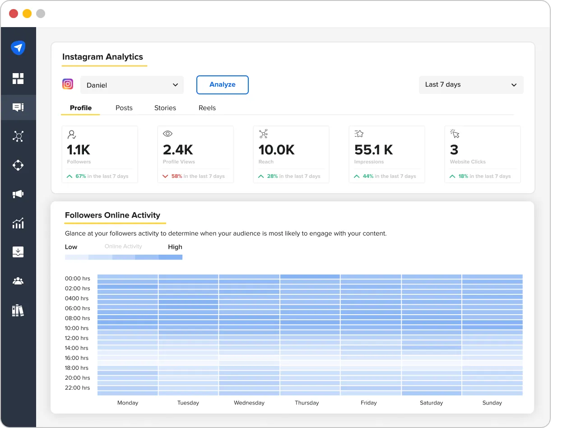567x428 pixels.
Task: Select the posts/compose sidebar icon
Action: tap(18, 107)
